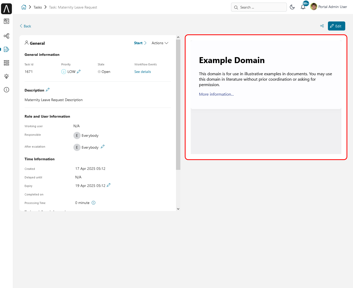Click the share icon next to Edit
The width and height of the screenshot is (353, 288).
click(322, 26)
